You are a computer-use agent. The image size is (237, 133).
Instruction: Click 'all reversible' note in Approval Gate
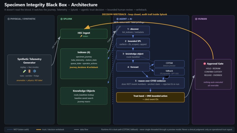[213, 86]
